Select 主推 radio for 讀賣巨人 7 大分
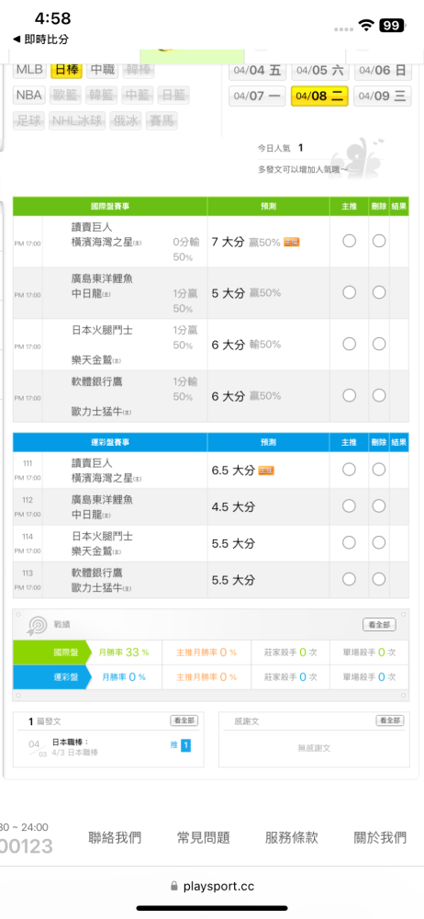The image size is (424, 919). 350,241
